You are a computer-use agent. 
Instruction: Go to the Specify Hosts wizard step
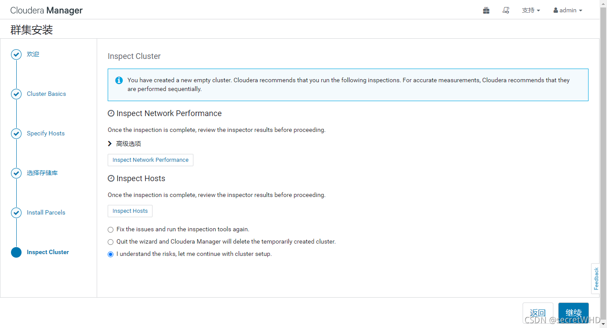point(46,133)
